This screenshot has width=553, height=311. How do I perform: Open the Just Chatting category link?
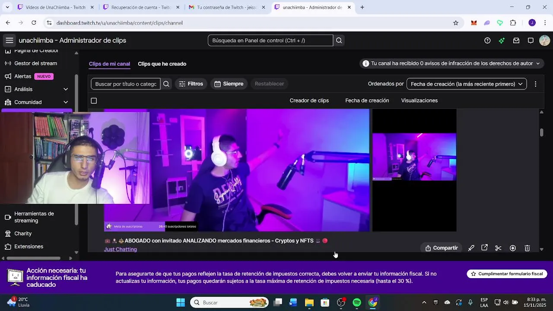tap(120, 249)
